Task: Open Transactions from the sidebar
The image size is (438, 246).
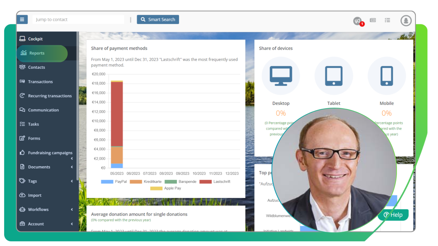Action: (40, 81)
